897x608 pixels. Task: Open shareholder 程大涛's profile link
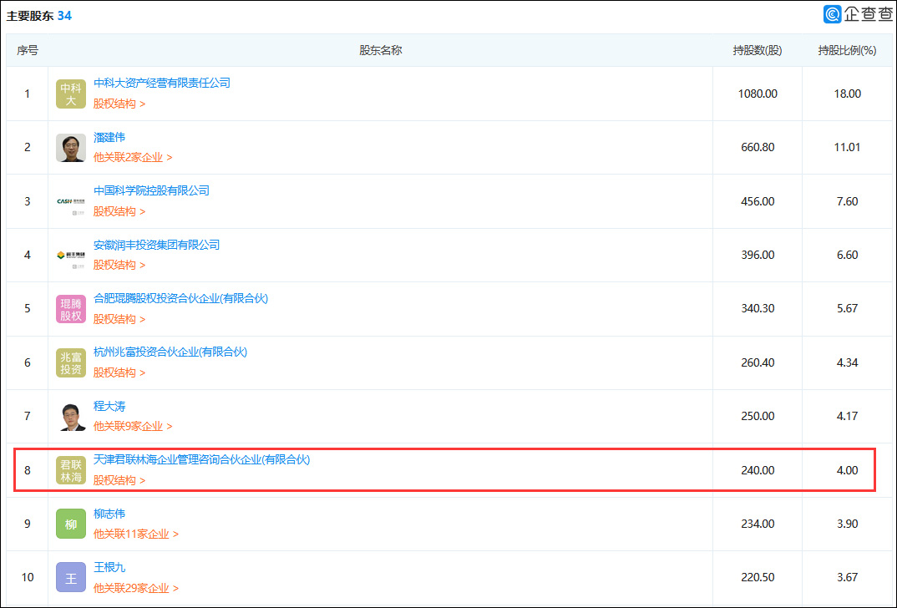(109, 406)
